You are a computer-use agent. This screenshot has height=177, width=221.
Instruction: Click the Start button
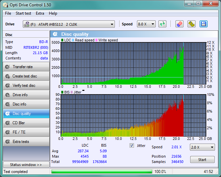tap(202, 160)
